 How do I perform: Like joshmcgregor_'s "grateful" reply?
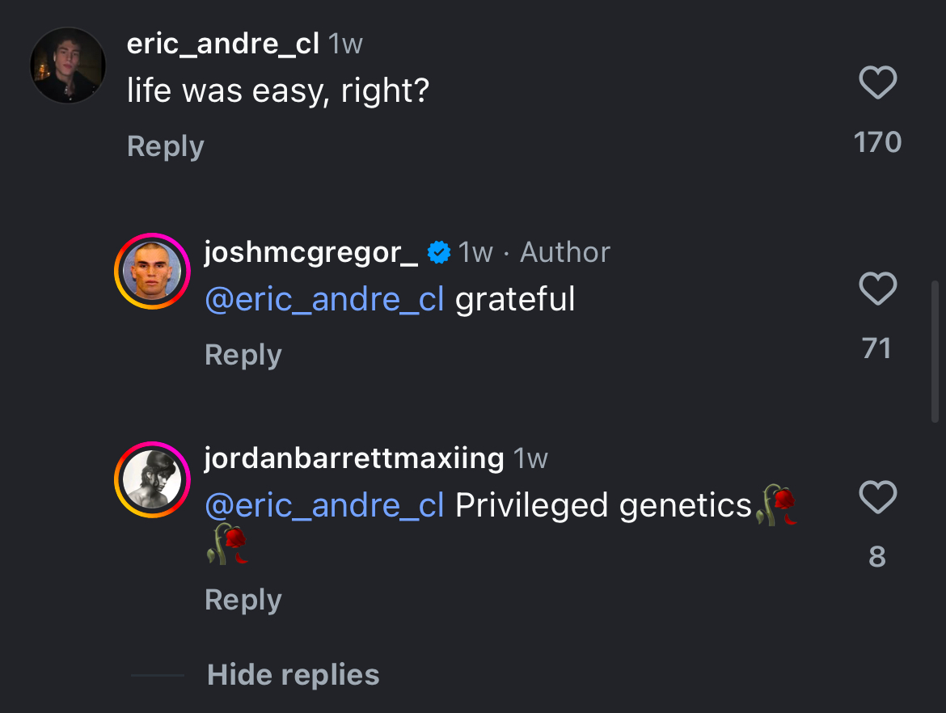click(877, 289)
